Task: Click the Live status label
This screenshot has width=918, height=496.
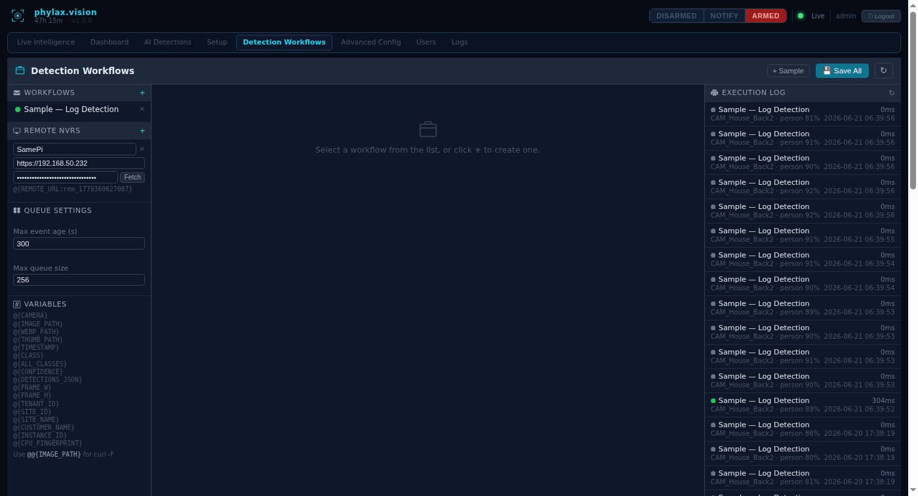Action: 818,16
